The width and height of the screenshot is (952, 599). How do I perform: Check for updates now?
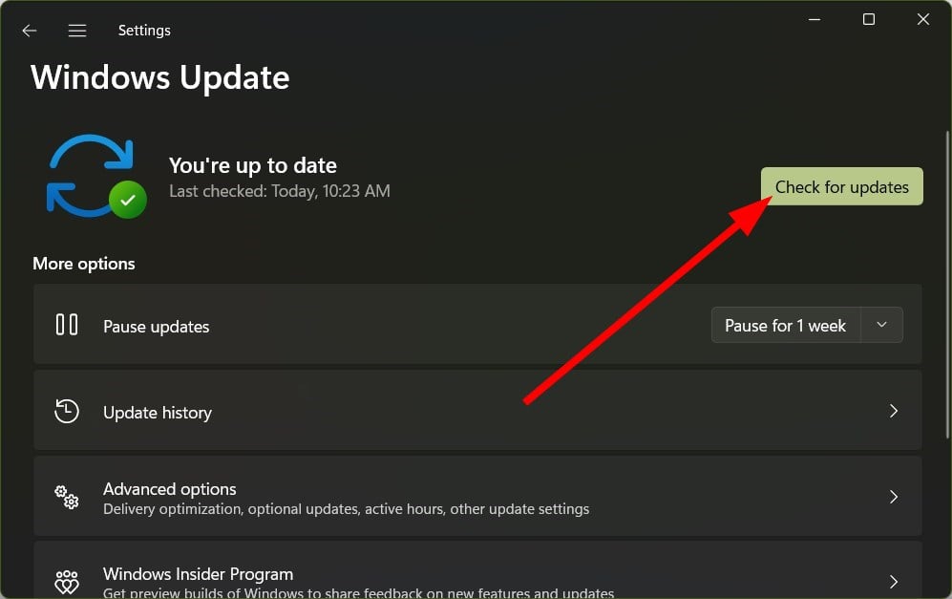pyautogui.click(x=841, y=186)
